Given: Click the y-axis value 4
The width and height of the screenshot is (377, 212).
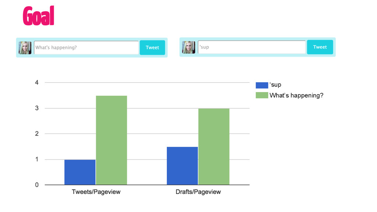Looking at the screenshot, I should [37, 83].
